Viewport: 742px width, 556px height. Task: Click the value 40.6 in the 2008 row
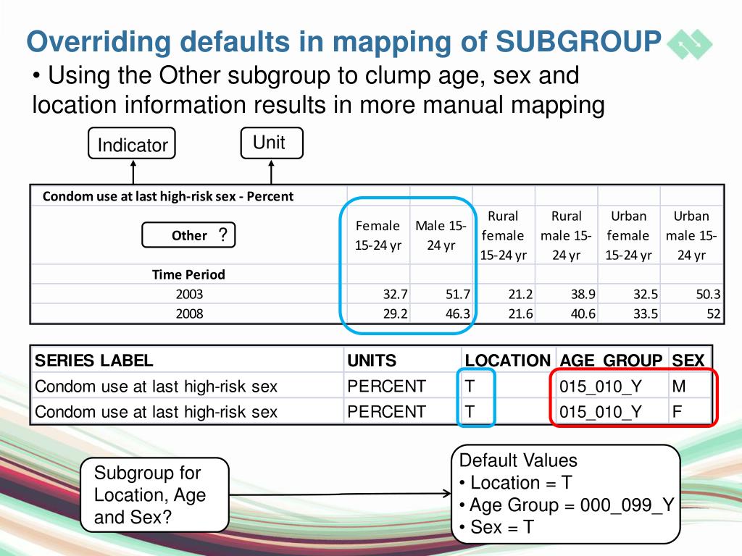(x=583, y=313)
